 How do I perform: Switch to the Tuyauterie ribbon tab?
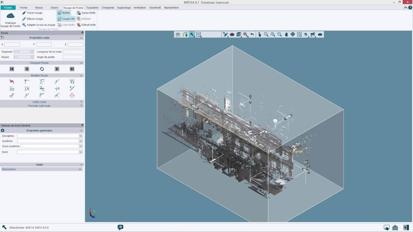[x=92, y=8]
